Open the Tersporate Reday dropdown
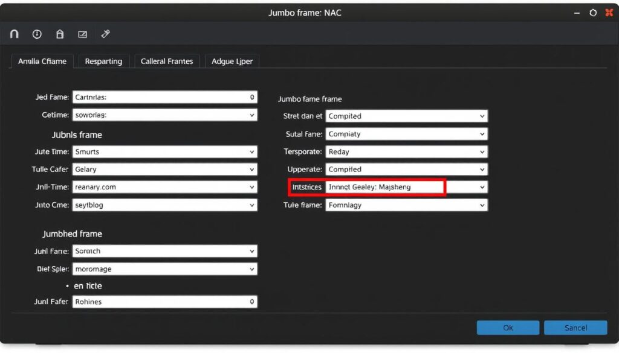Viewport: 619px width, 353px height. pyautogui.click(x=406, y=151)
